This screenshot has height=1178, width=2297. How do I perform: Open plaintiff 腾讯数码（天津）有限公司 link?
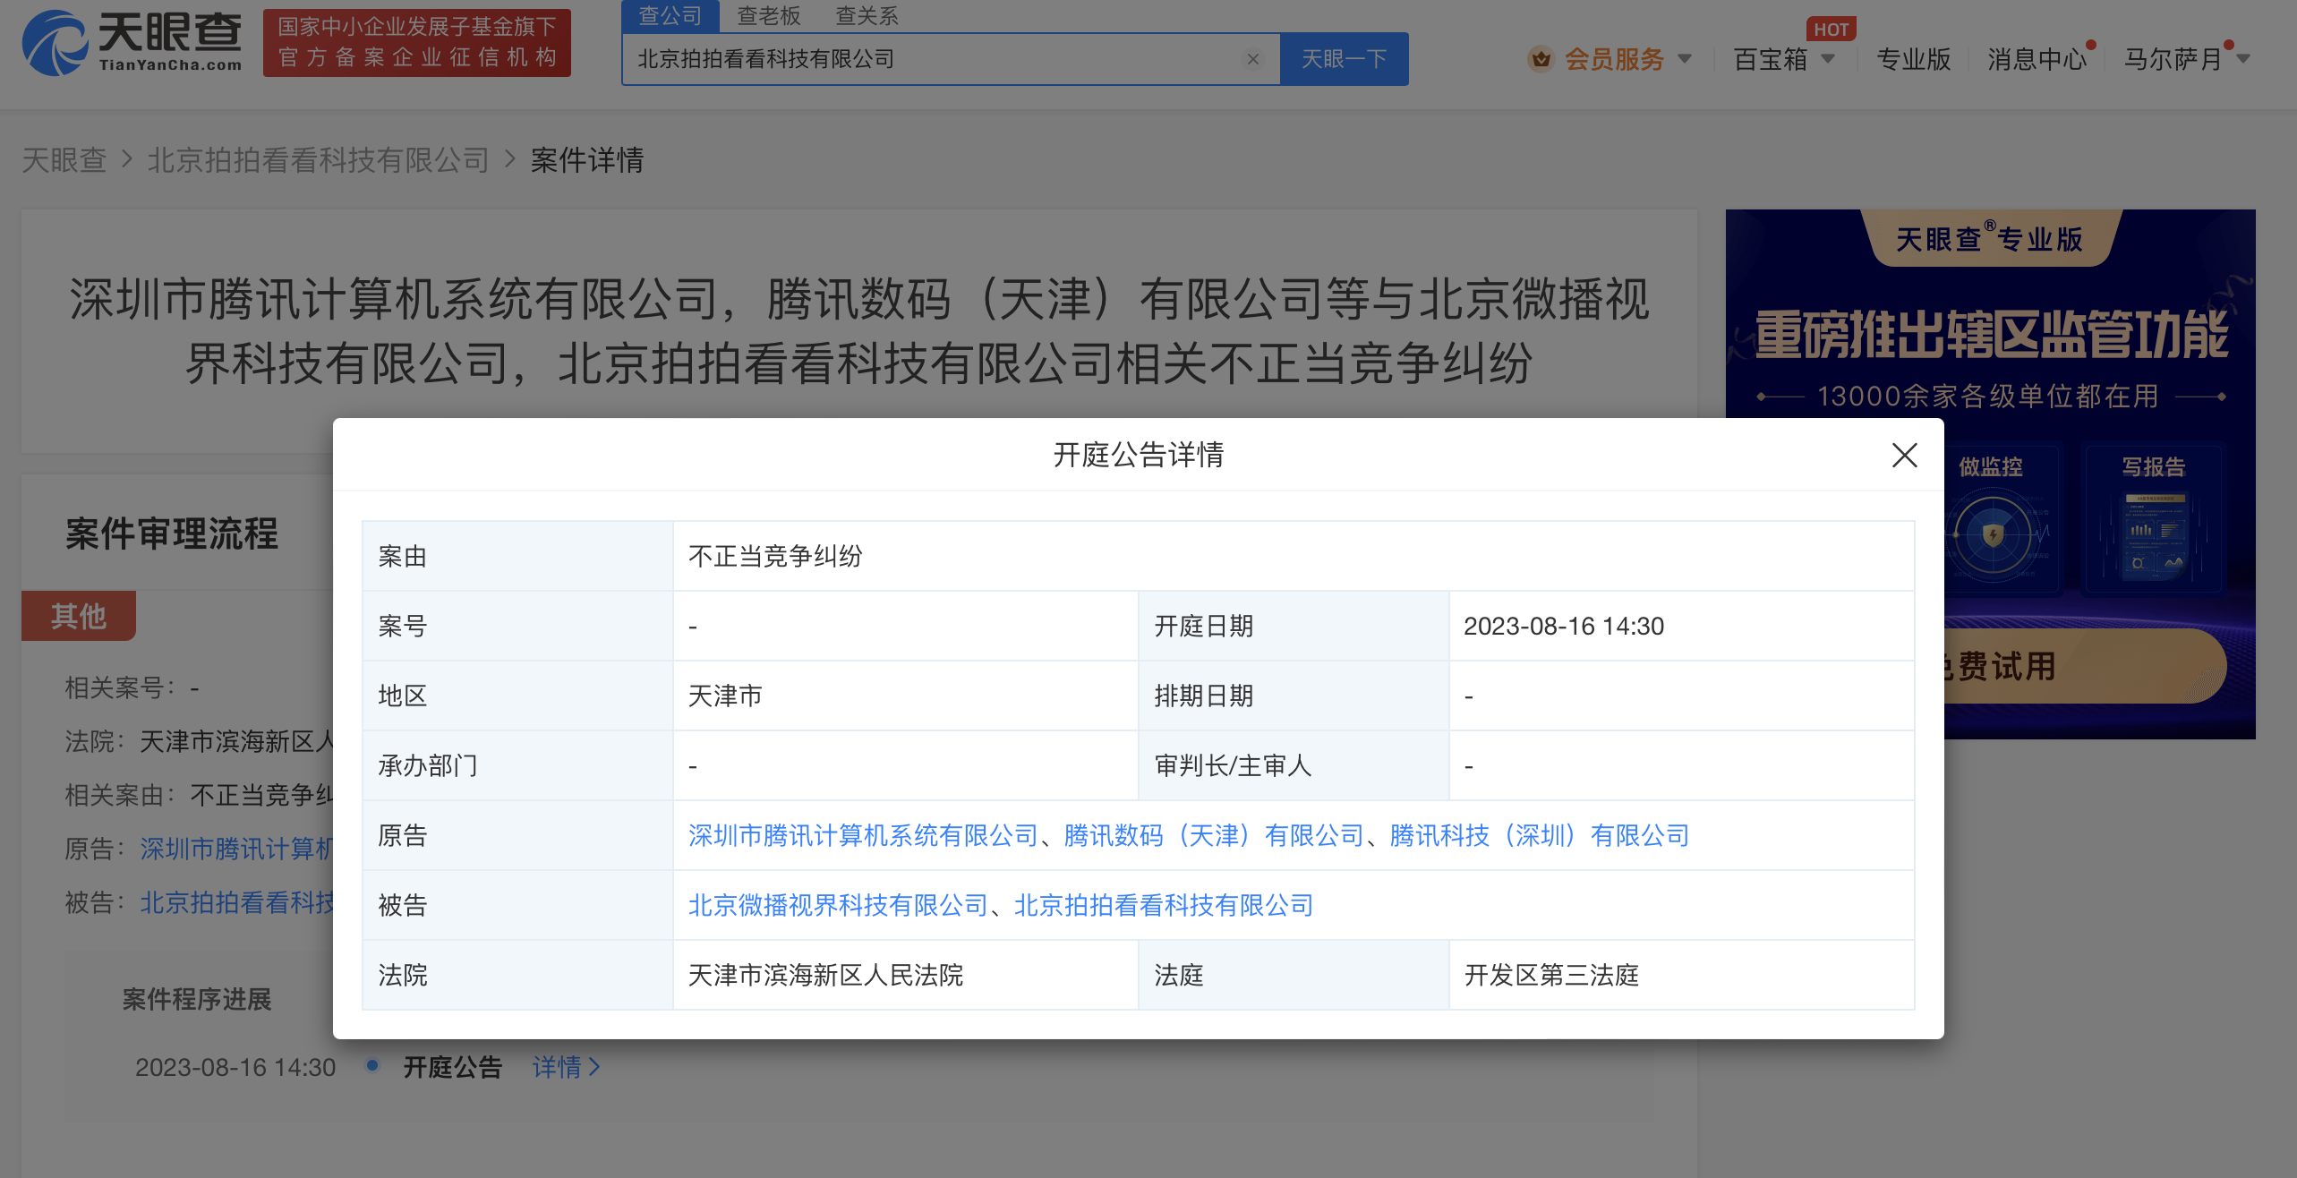pos(1213,835)
